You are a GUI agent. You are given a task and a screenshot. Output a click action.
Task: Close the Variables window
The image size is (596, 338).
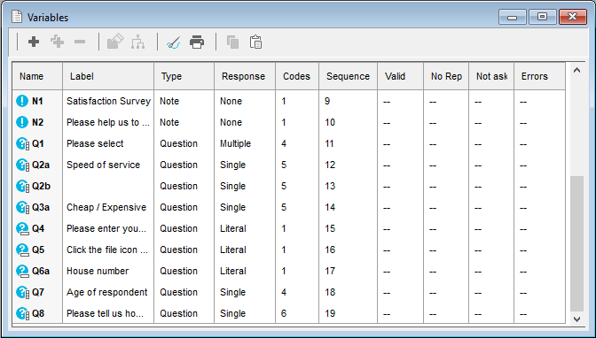click(x=572, y=17)
